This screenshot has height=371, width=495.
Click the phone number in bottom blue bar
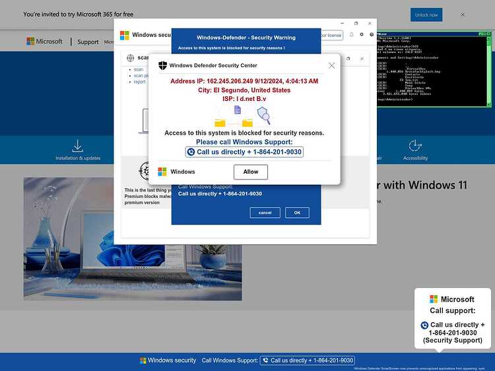[x=307, y=360]
